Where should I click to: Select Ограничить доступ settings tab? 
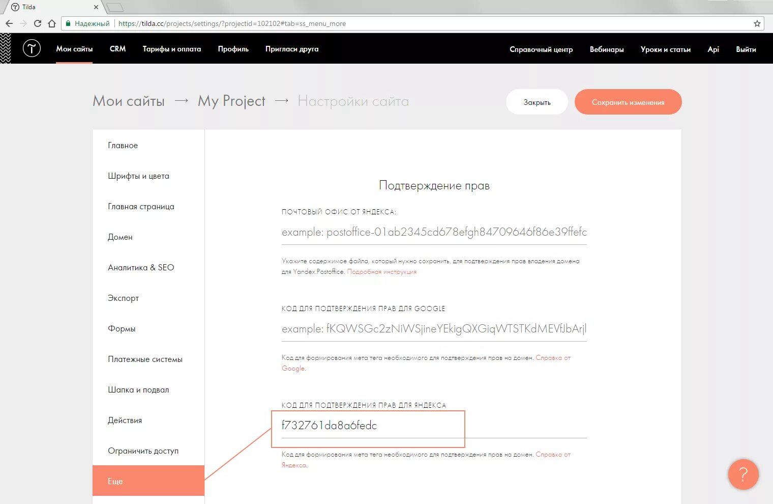pos(148,451)
